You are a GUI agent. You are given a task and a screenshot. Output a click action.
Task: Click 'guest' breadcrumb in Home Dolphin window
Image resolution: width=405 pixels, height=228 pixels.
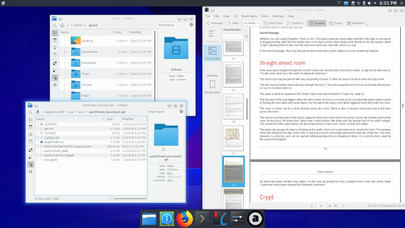point(93,25)
